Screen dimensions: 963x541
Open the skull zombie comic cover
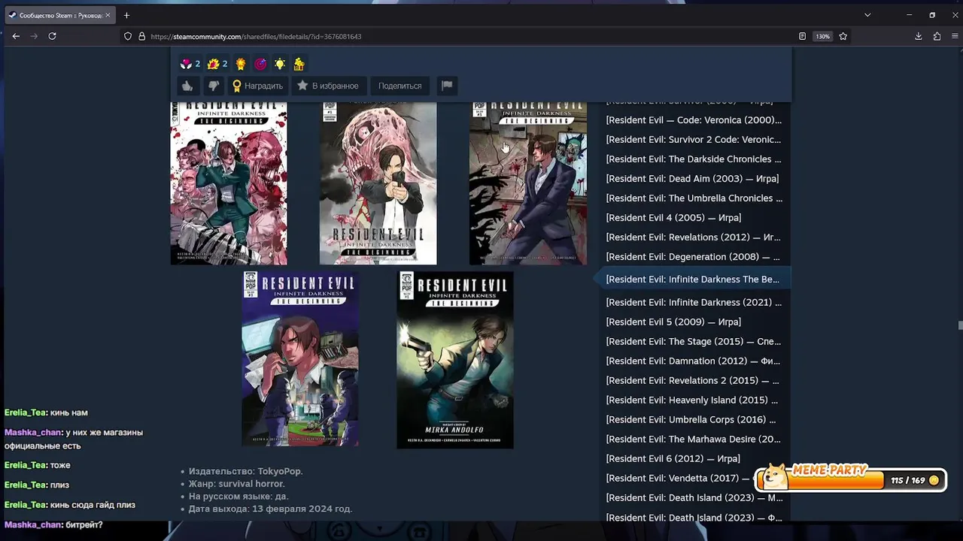378,183
